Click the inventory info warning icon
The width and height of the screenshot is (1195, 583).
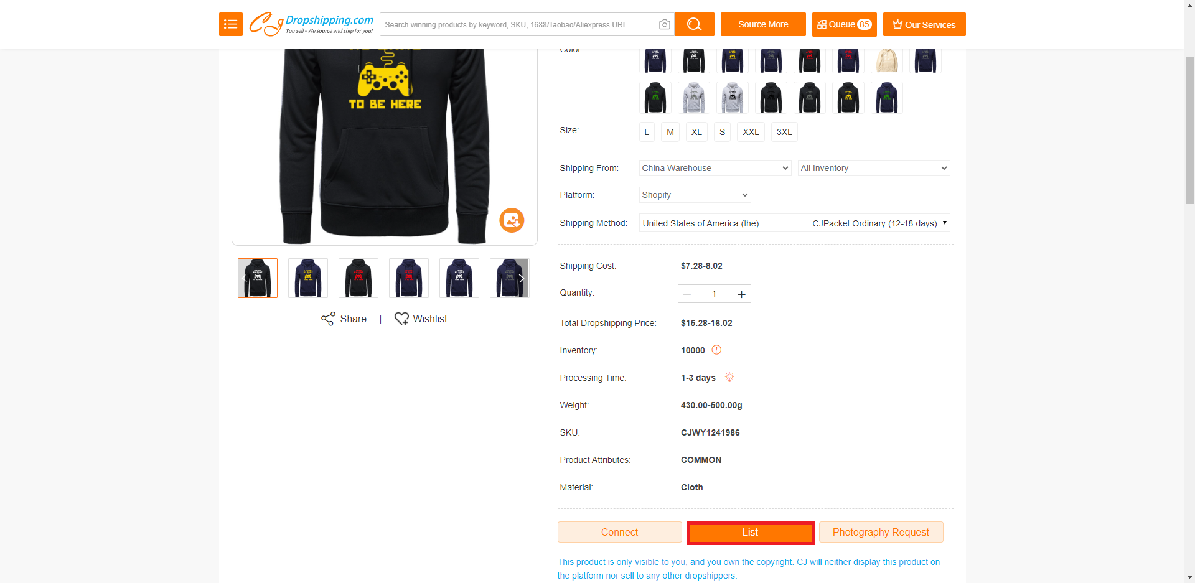[x=716, y=350]
